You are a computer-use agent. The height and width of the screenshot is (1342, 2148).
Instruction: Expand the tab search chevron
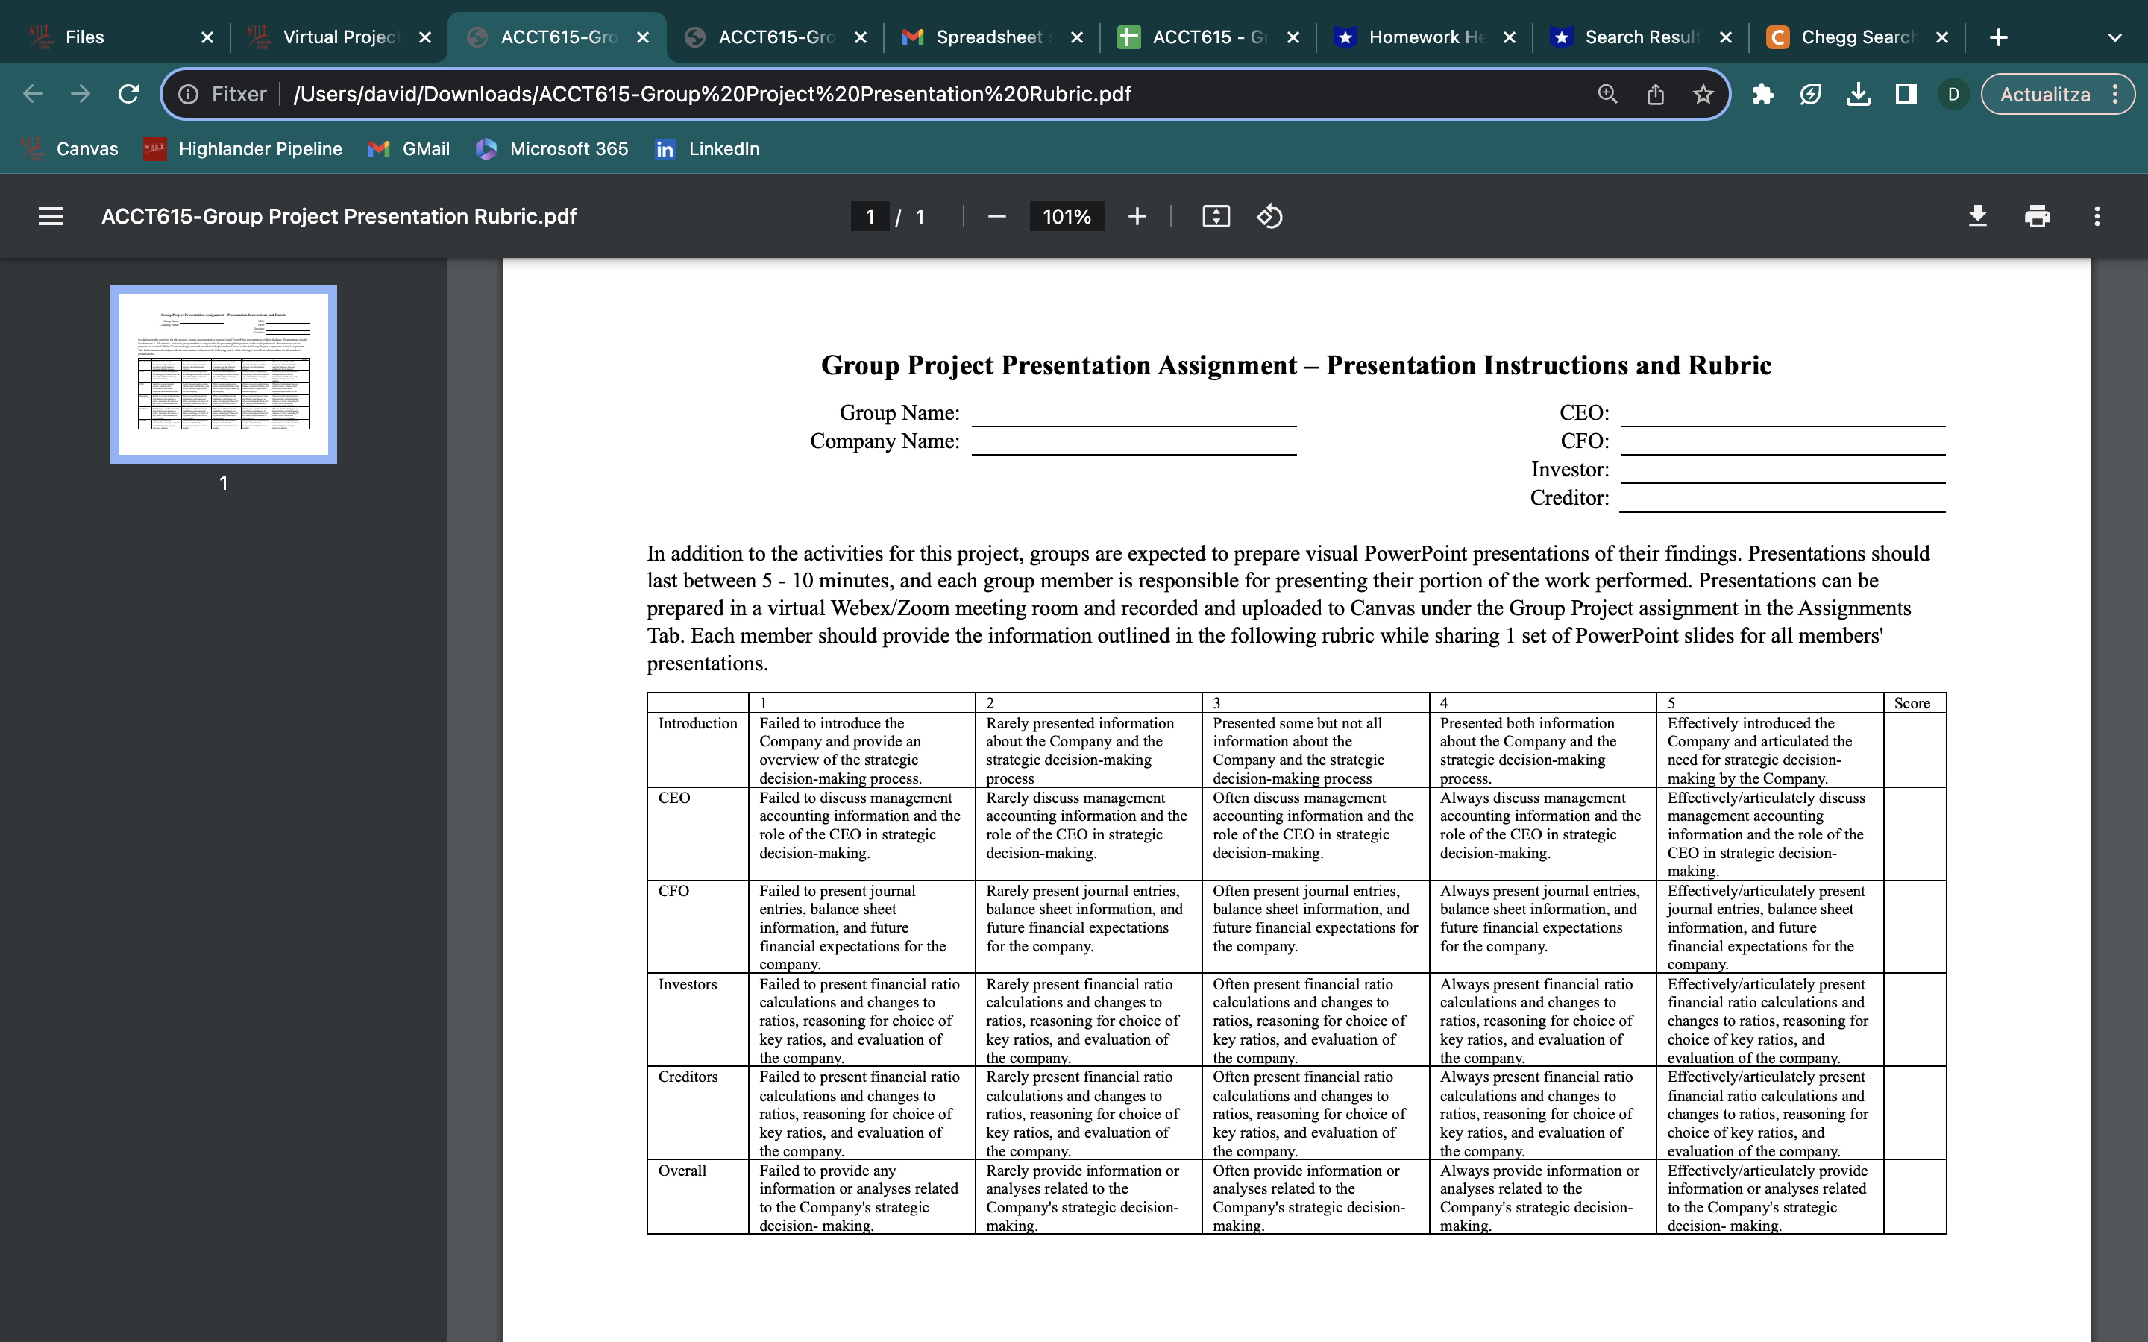click(x=2114, y=37)
